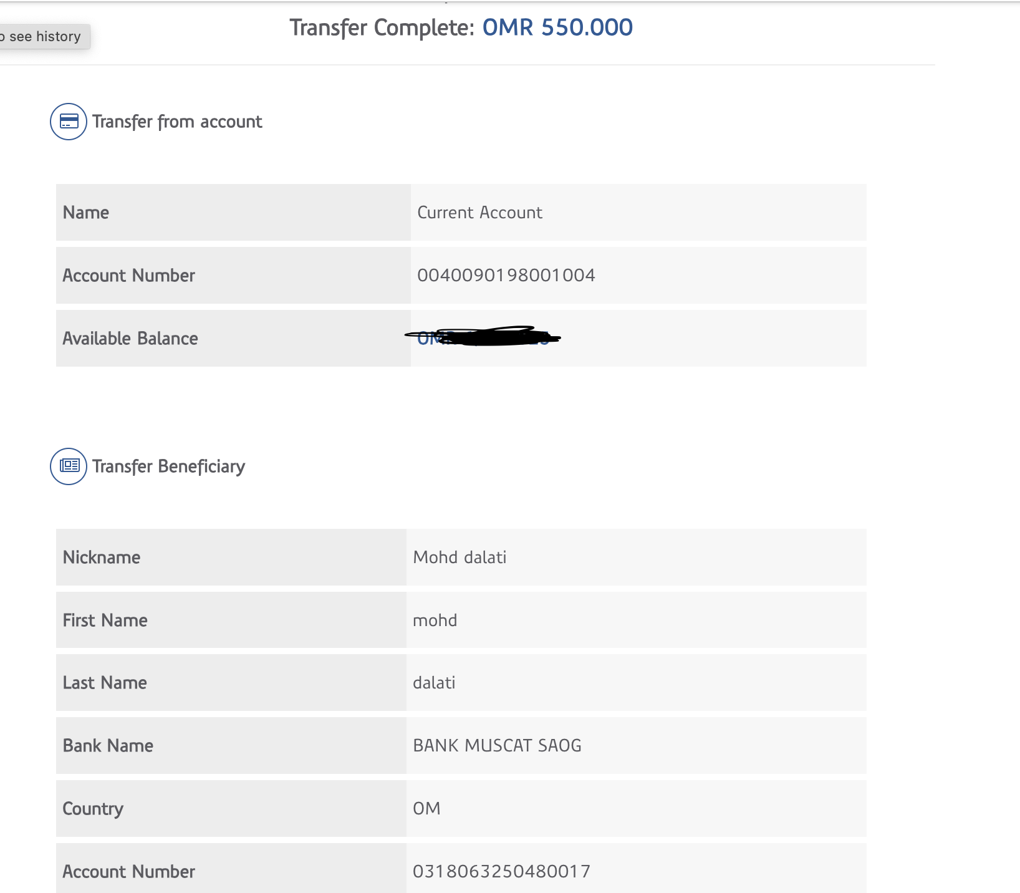This screenshot has width=1020, height=893.
Task: Click the Available Balance row label
Action: tap(130, 339)
